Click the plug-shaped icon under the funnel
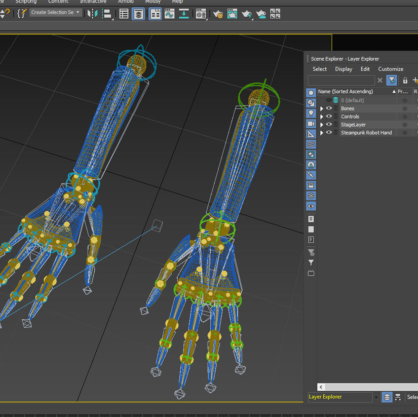Screen dimensions: 418x417 pyautogui.click(x=311, y=273)
